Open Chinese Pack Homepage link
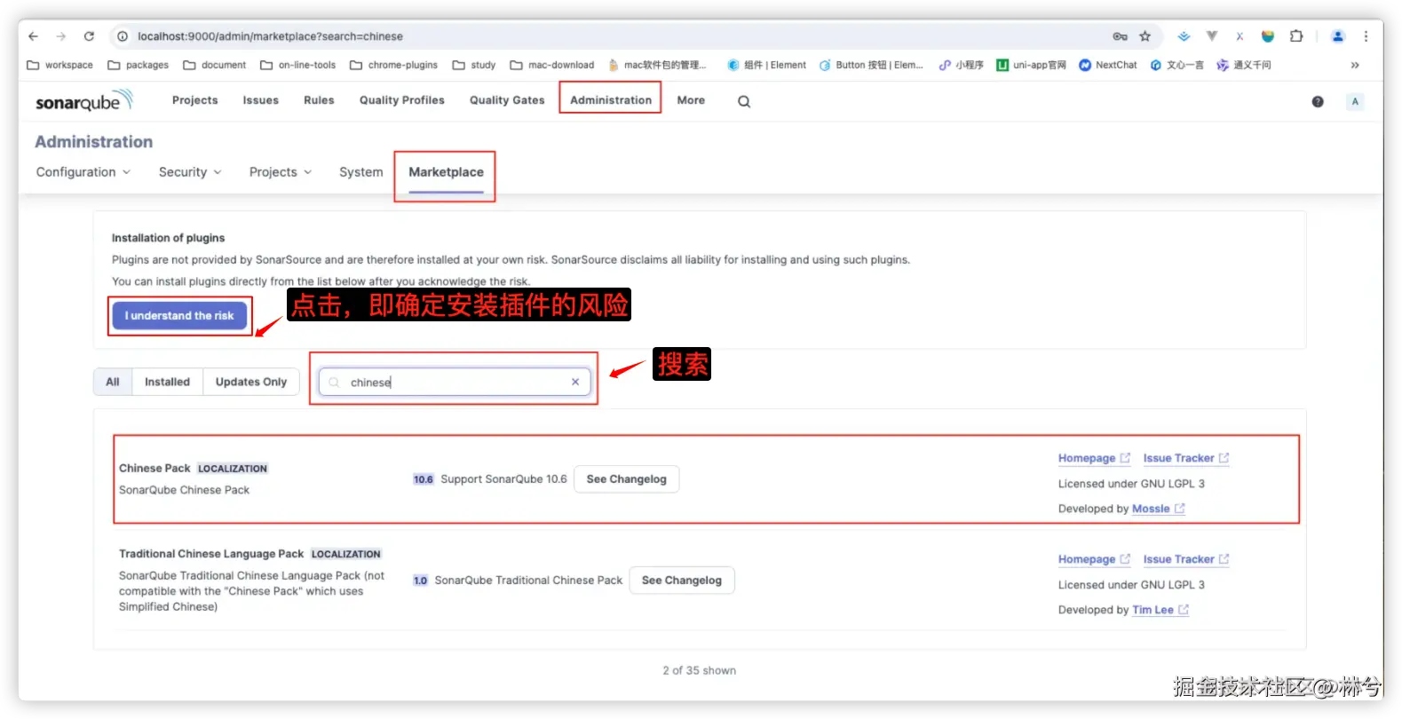Image resolution: width=1402 pixels, height=719 pixels. (1094, 458)
